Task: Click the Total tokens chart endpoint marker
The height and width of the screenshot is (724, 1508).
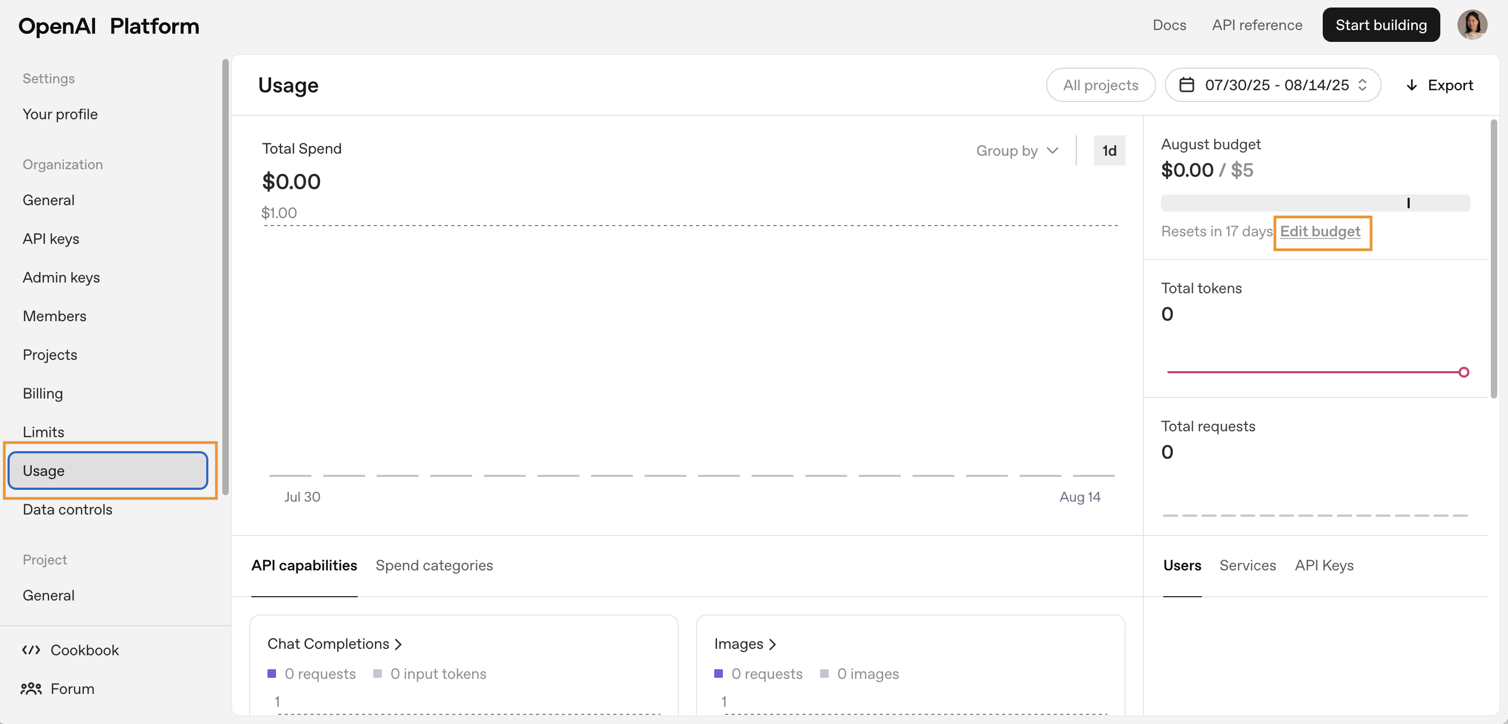Action: click(x=1463, y=372)
